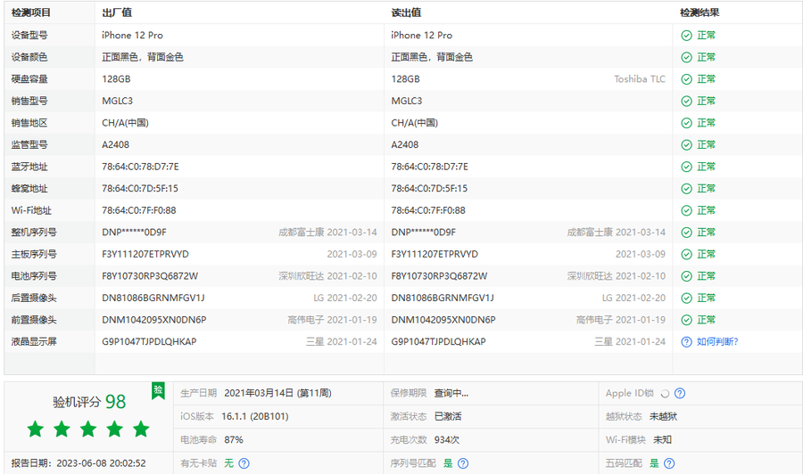Select read-out LCD serial G9P1047TJPDLQHKAP
This screenshot has width=803, height=474.
[x=438, y=341]
